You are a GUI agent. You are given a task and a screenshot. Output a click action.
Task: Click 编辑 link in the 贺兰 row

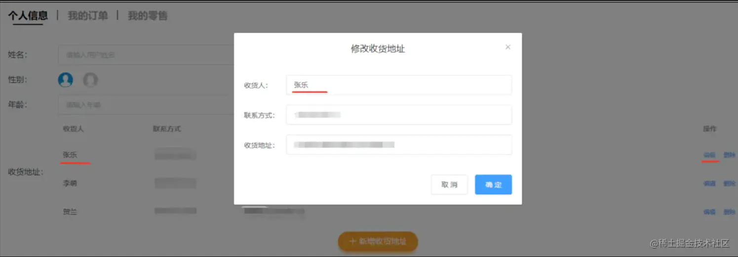click(709, 212)
